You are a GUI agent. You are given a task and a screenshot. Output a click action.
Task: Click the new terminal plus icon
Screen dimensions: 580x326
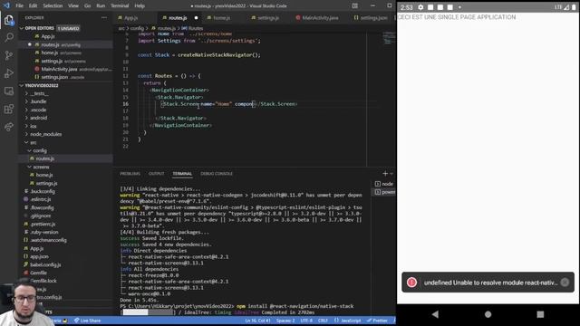pos(385,173)
